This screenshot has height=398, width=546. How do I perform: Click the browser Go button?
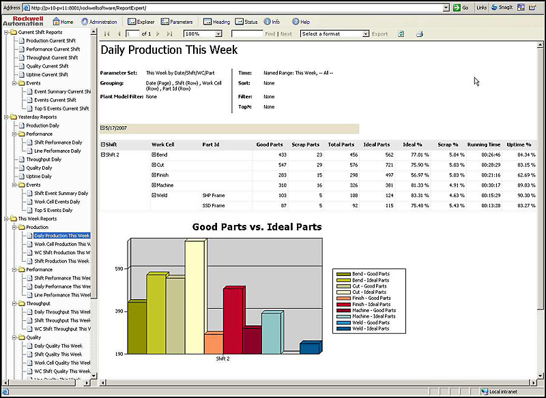[x=461, y=7]
